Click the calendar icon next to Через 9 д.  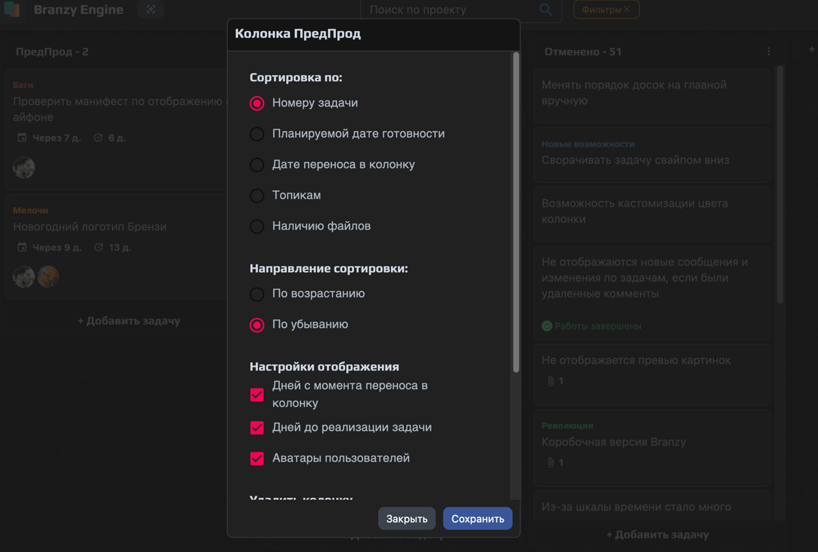tap(22, 248)
